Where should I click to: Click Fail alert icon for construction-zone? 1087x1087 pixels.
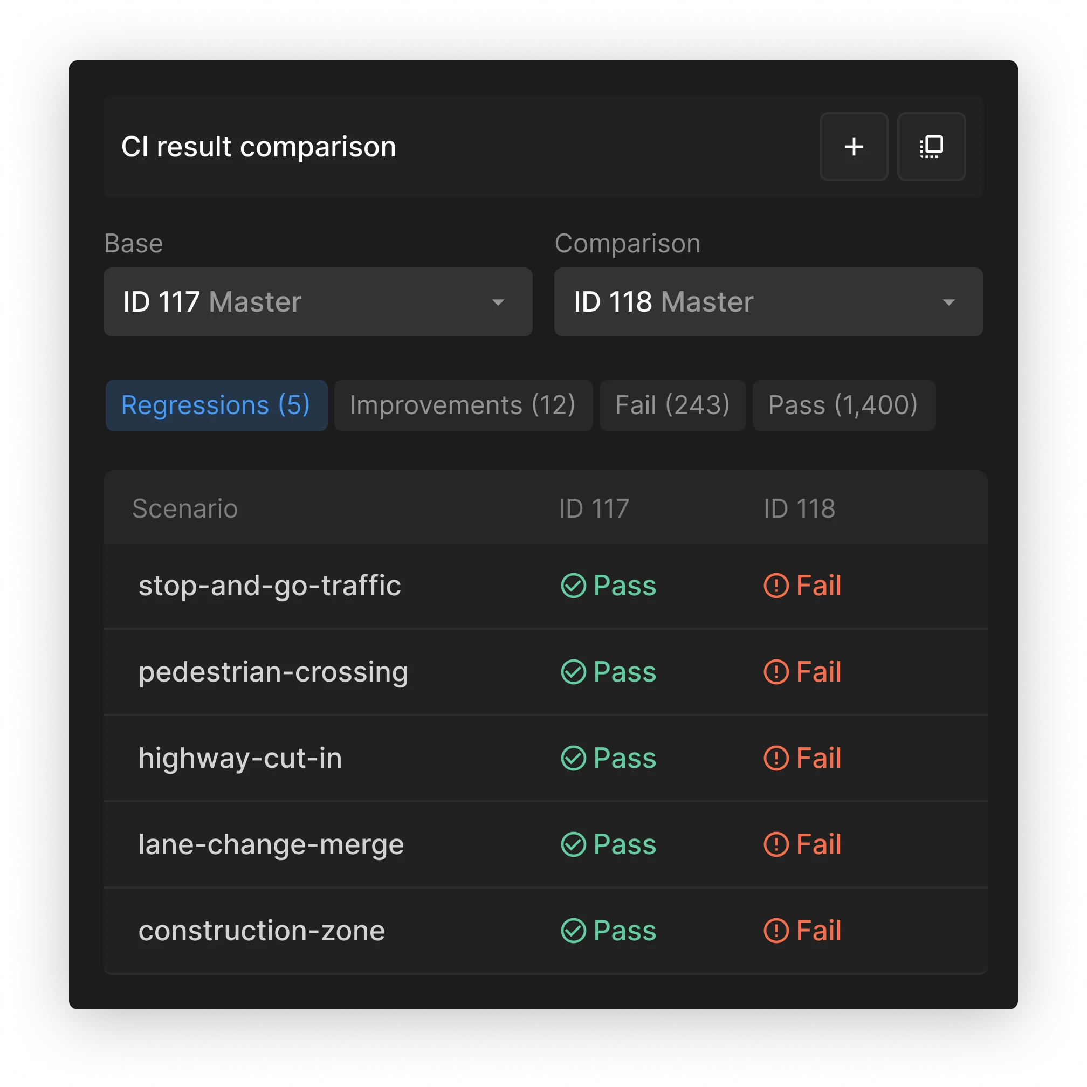(776, 931)
